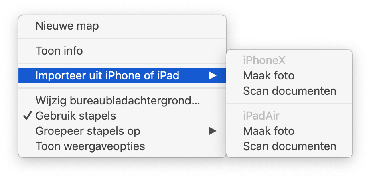Choose Toon weergaveopties
The width and height of the screenshot is (379, 179).
[x=122, y=146]
